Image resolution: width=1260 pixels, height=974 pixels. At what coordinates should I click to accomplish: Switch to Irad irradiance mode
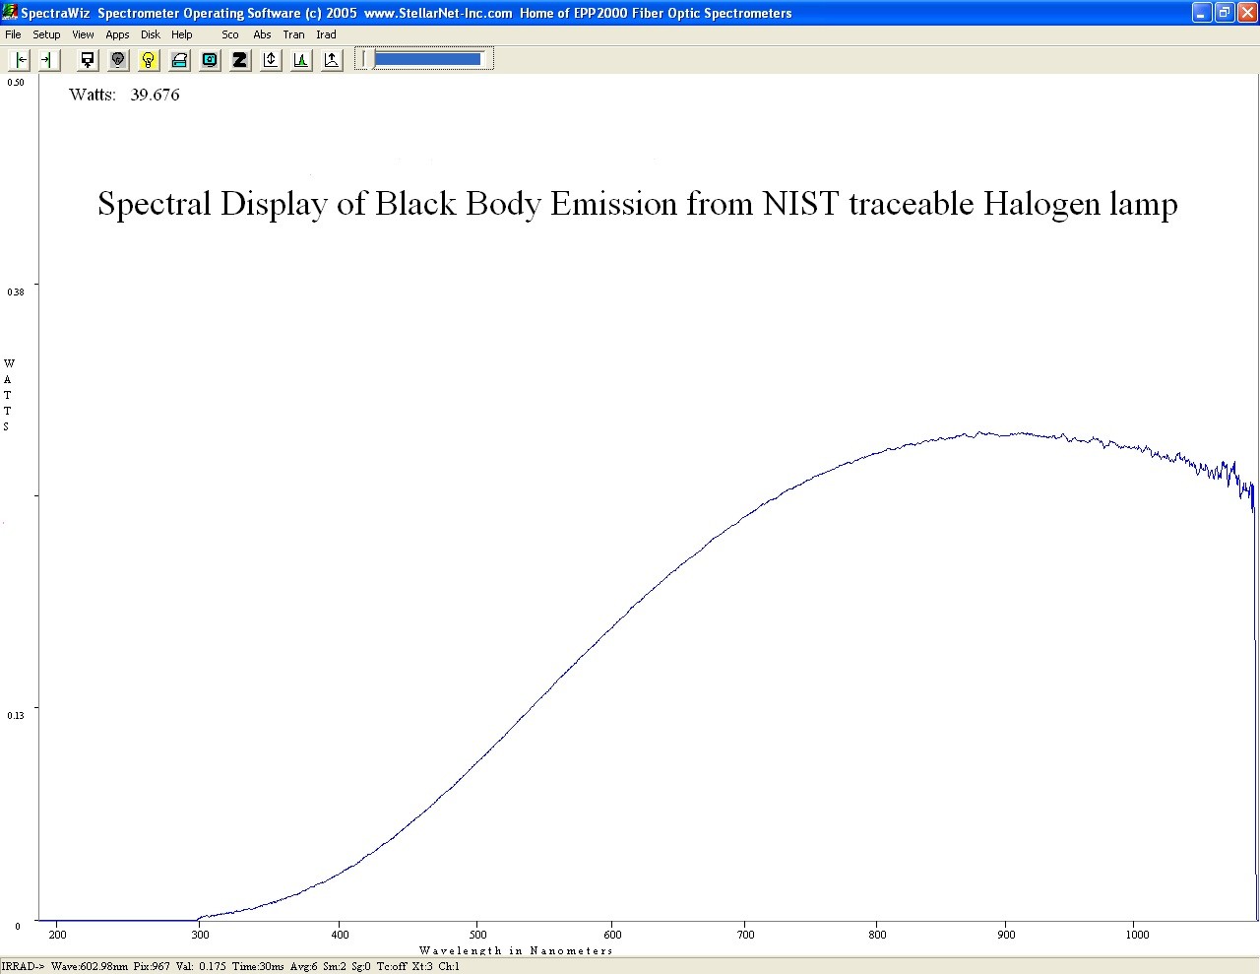(326, 34)
